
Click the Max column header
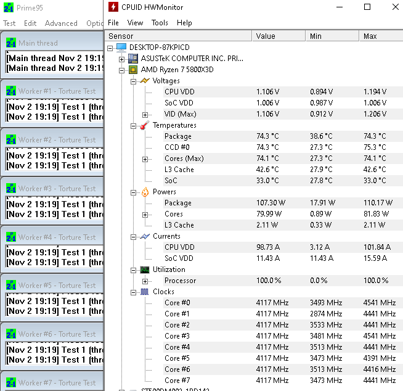(381, 36)
